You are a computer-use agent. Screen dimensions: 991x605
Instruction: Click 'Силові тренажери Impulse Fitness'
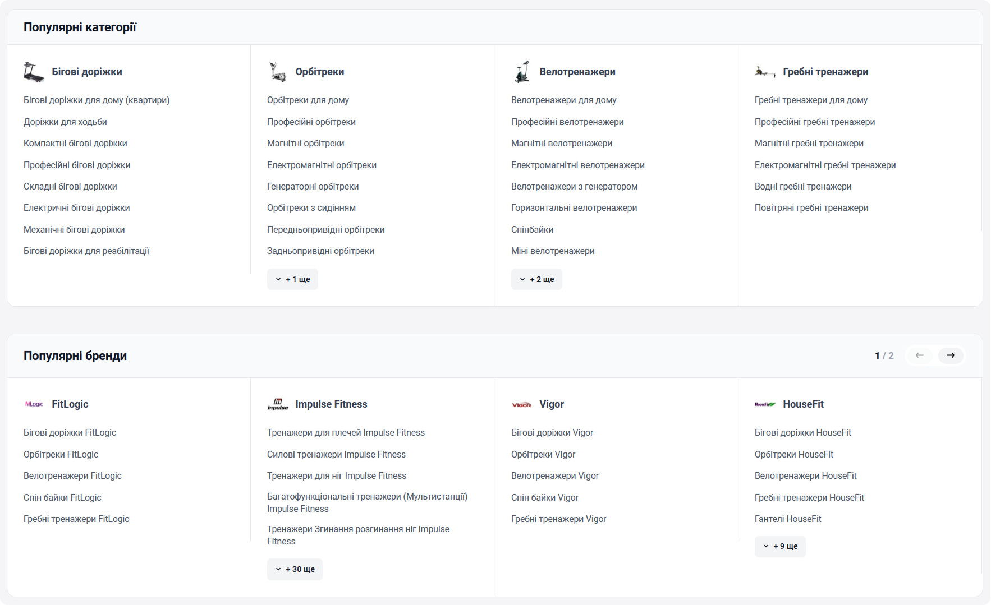tap(337, 455)
